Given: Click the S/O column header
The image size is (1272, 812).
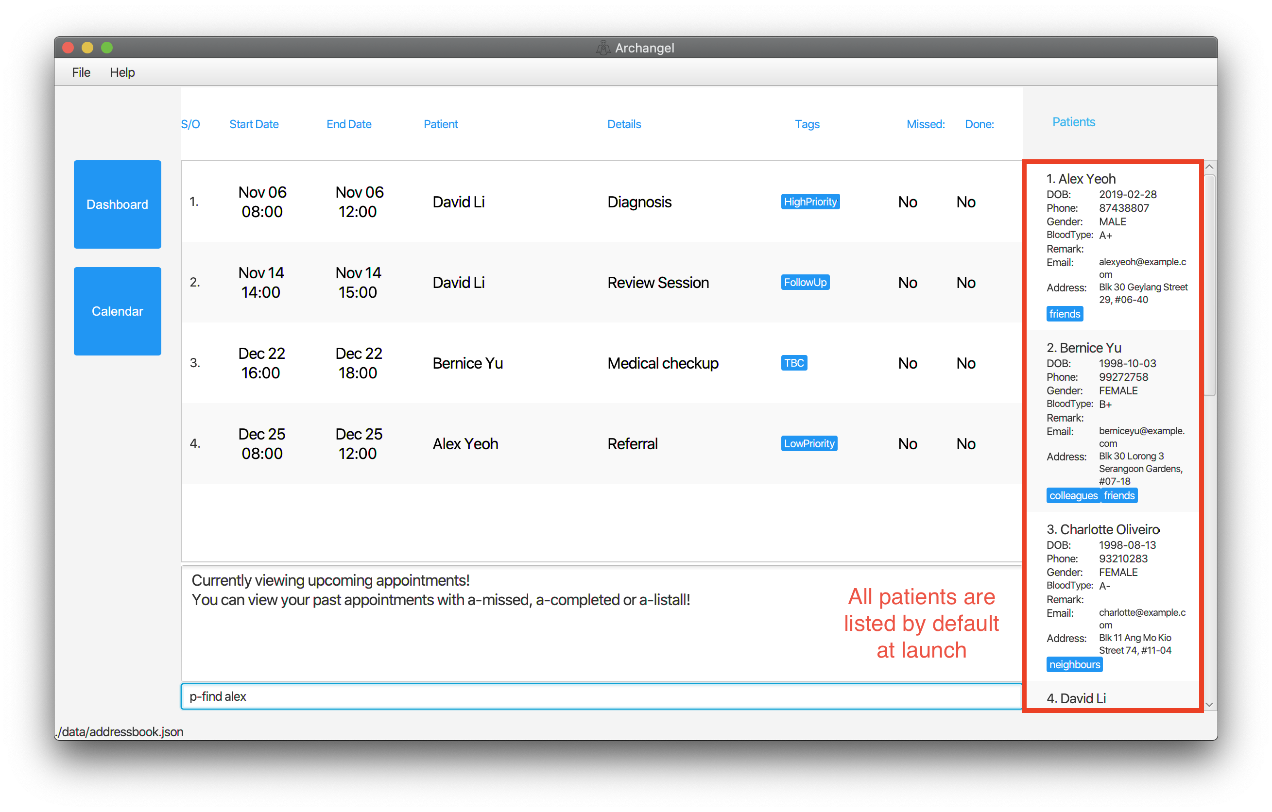Looking at the screenshot, I should pos(190,124).
